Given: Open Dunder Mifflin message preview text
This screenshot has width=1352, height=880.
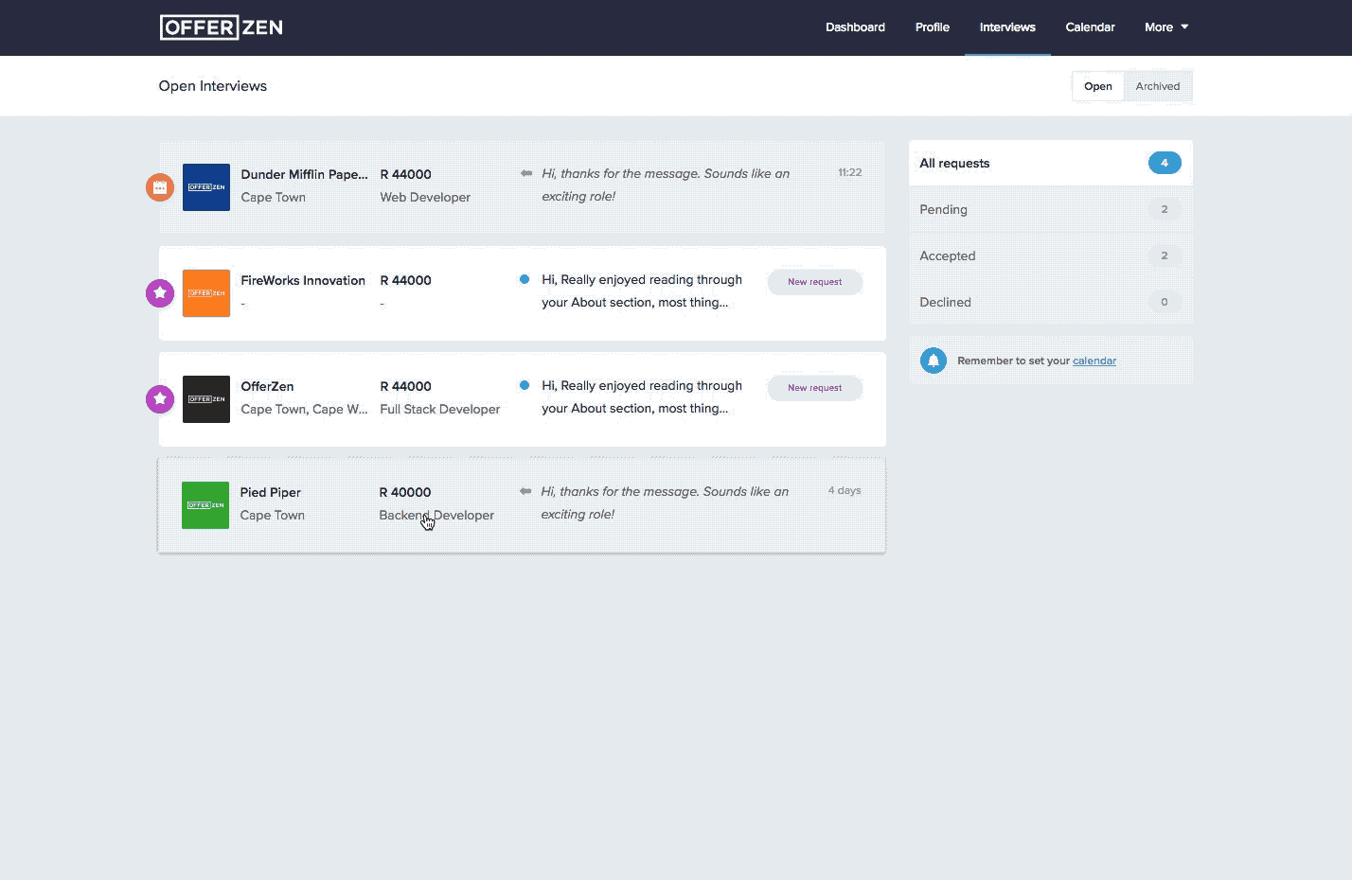Looking at the screenshot, I should point(666,185).
